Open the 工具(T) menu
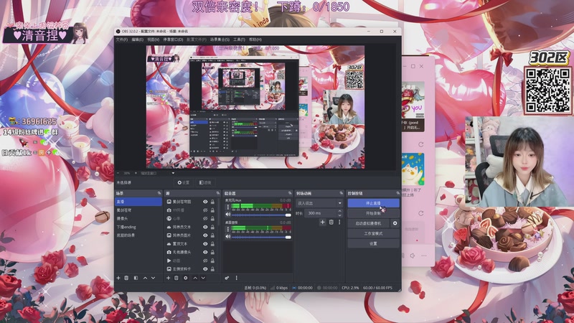Viewport: 574px width, 323px height. [x=239, y=39]
